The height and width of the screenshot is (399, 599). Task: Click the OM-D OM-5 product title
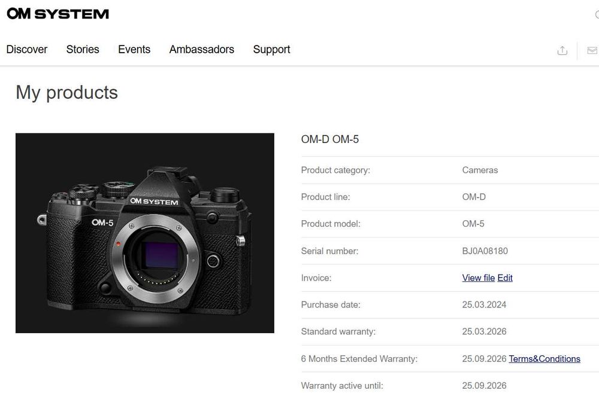330,139
